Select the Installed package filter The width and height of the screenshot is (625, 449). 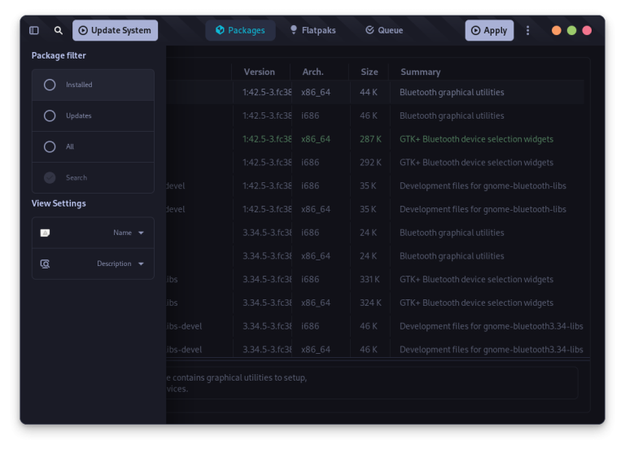coord(50,85)
